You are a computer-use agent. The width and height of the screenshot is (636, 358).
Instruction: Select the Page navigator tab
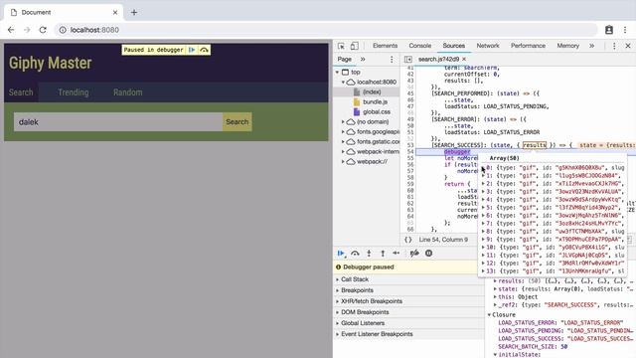coord(345,60)
